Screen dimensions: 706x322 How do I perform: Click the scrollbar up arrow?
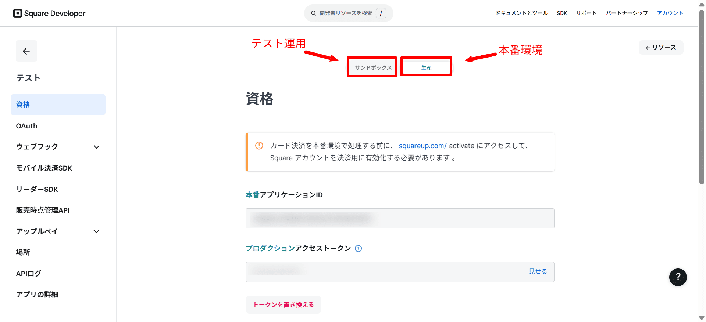click(702, 4)
